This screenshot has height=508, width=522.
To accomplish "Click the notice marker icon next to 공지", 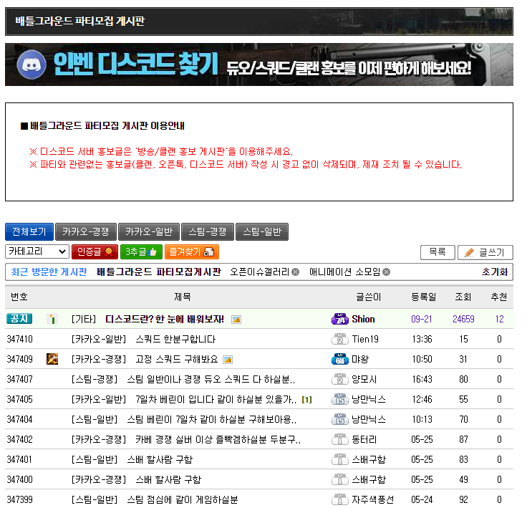I will tap(52, 319).
